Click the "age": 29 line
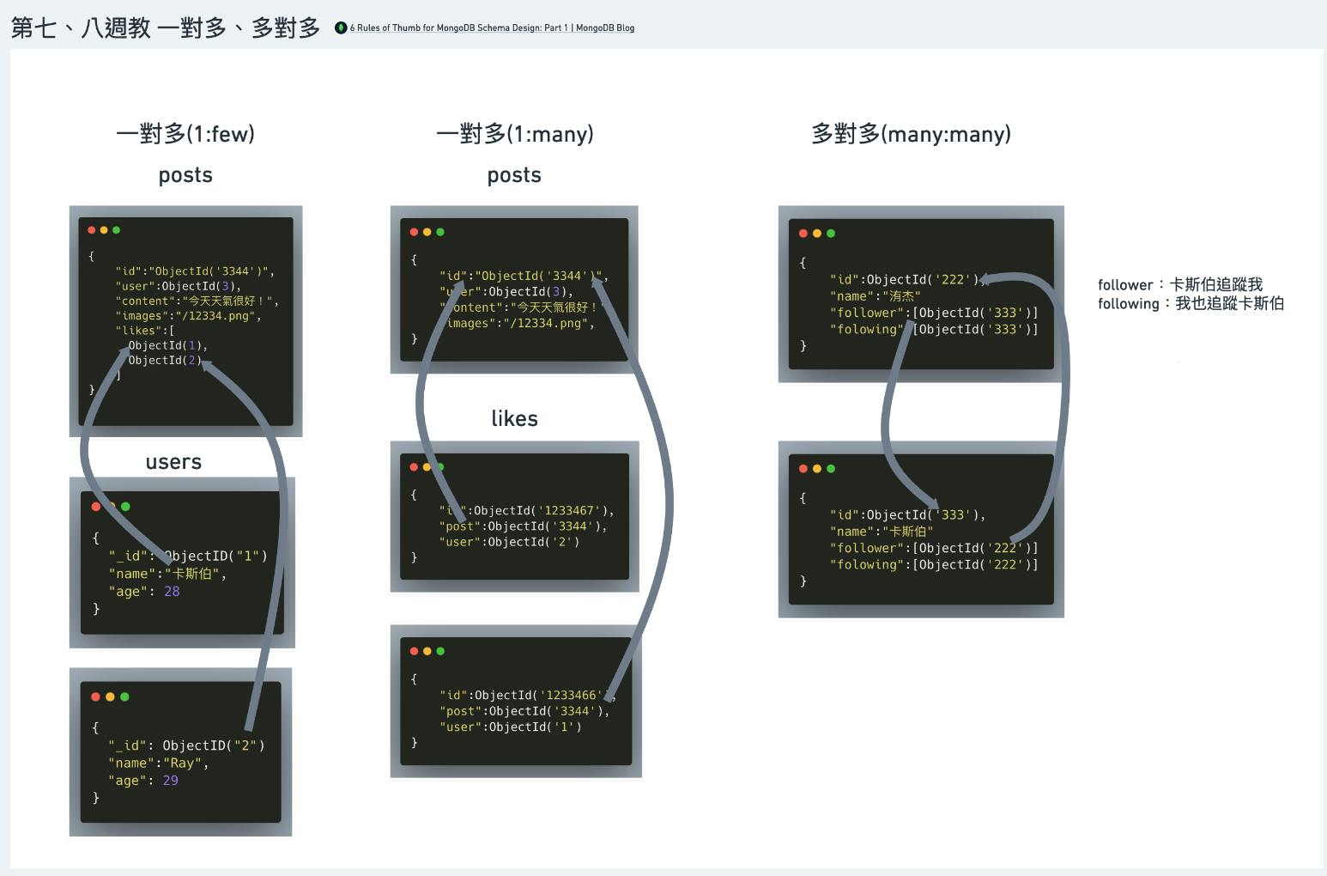This screenshot has height=876, width=1327. pyautogui.click(x=142, y=780)
